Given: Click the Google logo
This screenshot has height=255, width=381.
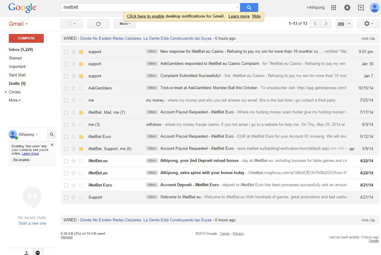Looking at the screenshot, I should pos(22,8).
